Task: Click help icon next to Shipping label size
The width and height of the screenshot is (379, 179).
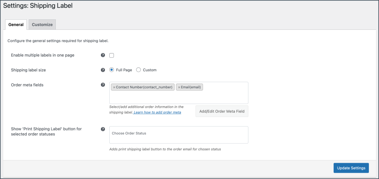Action: (x=103, y=70)
